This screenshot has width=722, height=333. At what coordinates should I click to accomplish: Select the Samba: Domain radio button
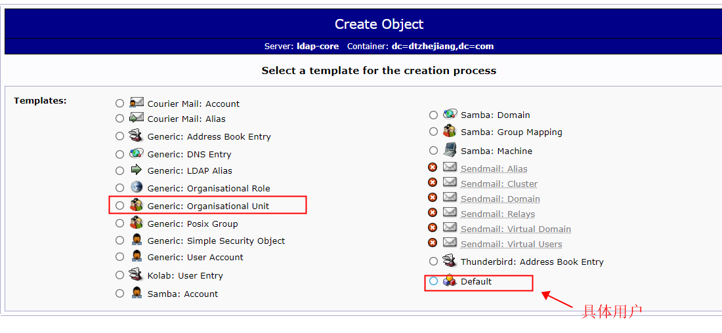click(433, 115)
